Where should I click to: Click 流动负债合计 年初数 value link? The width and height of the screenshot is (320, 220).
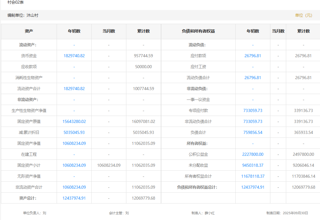pyautogui.click(x=253, y=78)
